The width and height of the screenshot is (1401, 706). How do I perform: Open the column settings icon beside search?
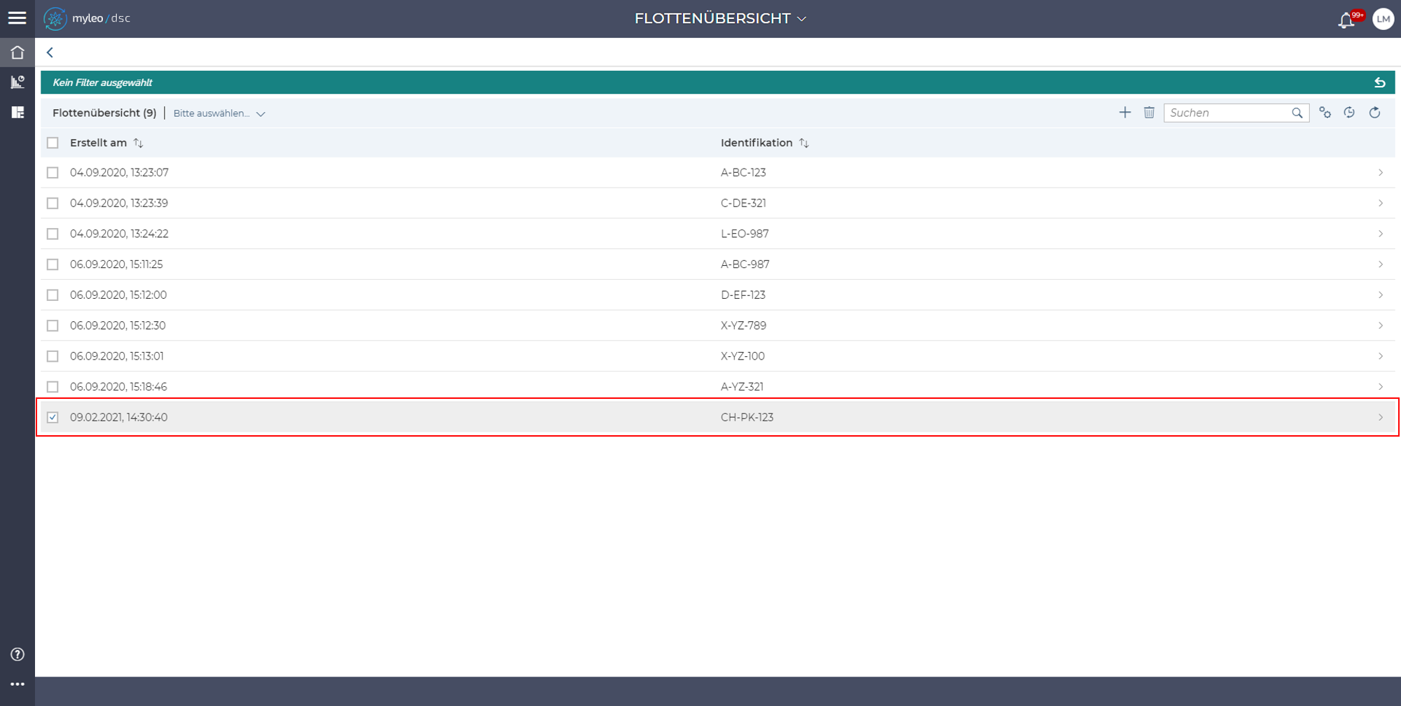click(1325, 113)
